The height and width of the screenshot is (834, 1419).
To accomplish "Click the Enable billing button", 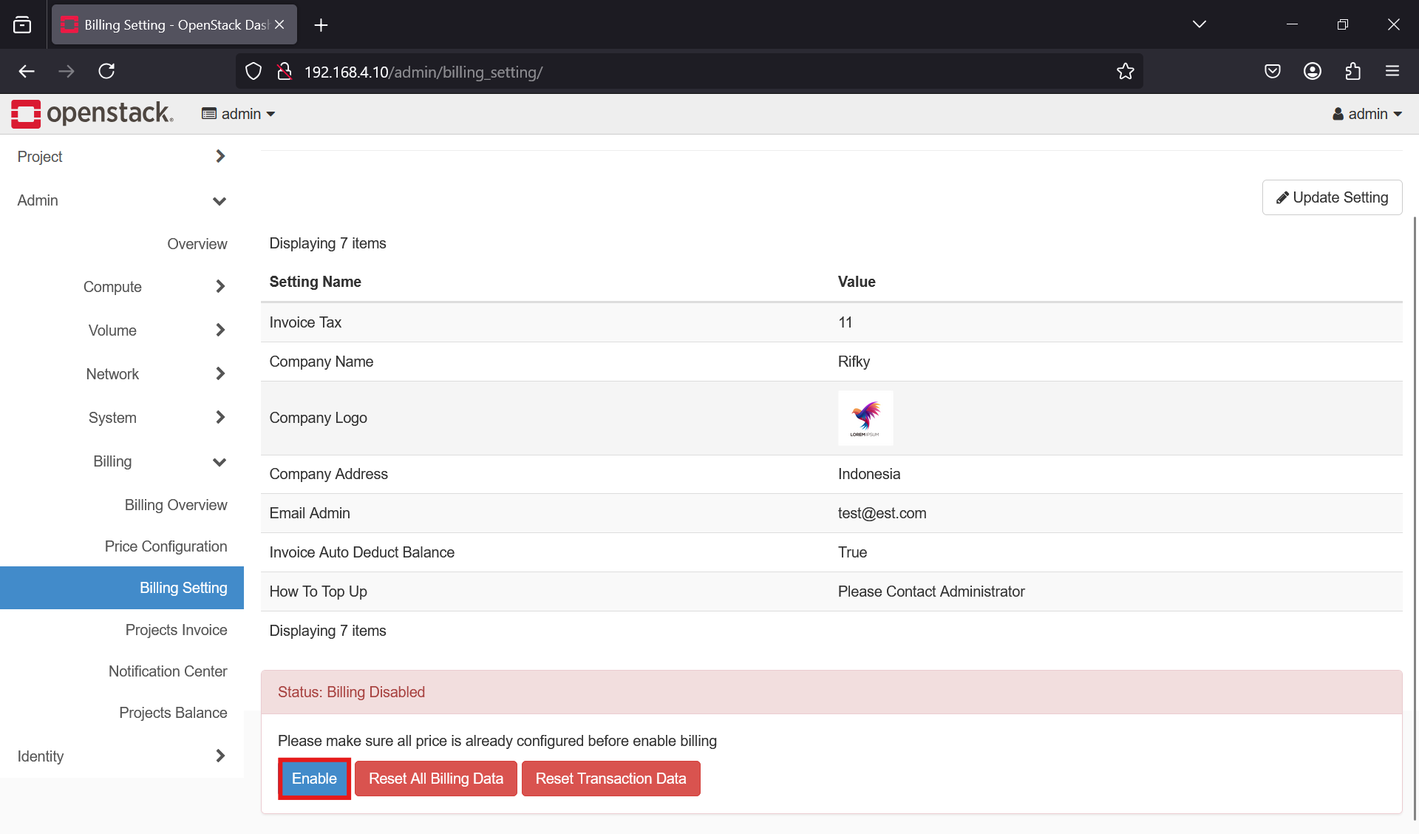I will (314, 779).
